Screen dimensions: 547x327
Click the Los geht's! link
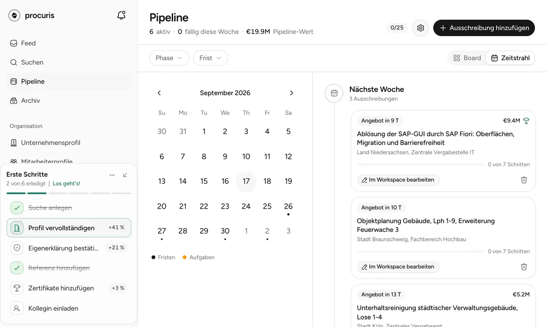(x=66, y=184)
